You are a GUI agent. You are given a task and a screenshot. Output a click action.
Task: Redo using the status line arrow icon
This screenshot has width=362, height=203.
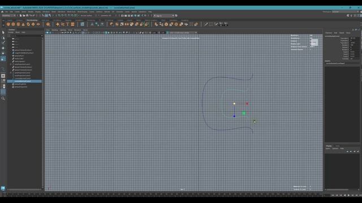34,15
